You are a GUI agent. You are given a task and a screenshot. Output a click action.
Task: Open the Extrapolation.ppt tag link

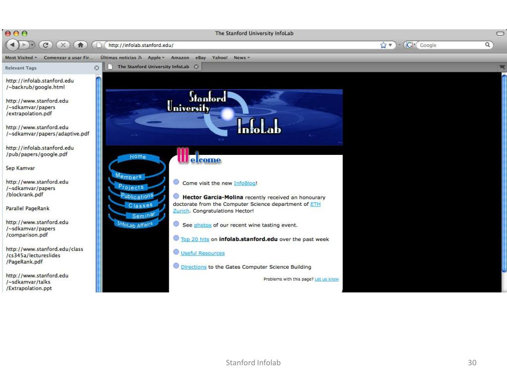[37, 282]
